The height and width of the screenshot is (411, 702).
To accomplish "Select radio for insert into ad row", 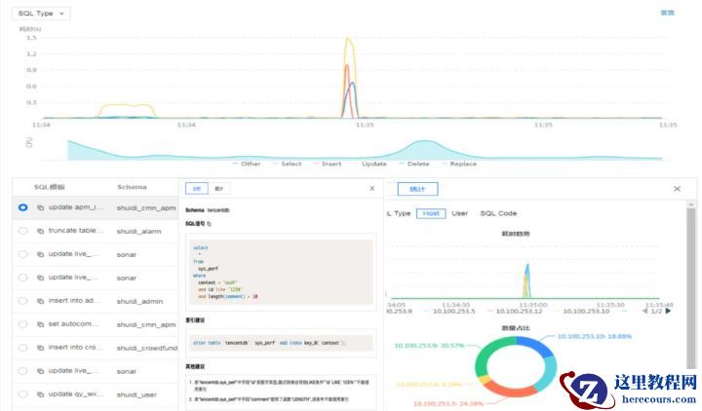I will pyautogui.click(x=22, y=301).
